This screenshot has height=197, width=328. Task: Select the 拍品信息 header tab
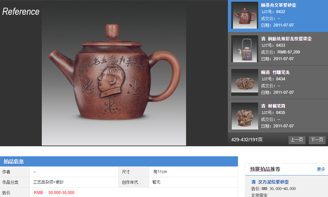click(x=14, y=161)
